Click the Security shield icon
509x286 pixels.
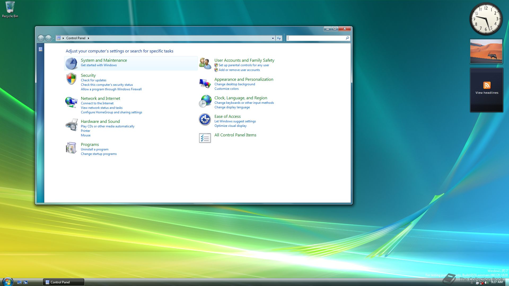click(71, 79)
